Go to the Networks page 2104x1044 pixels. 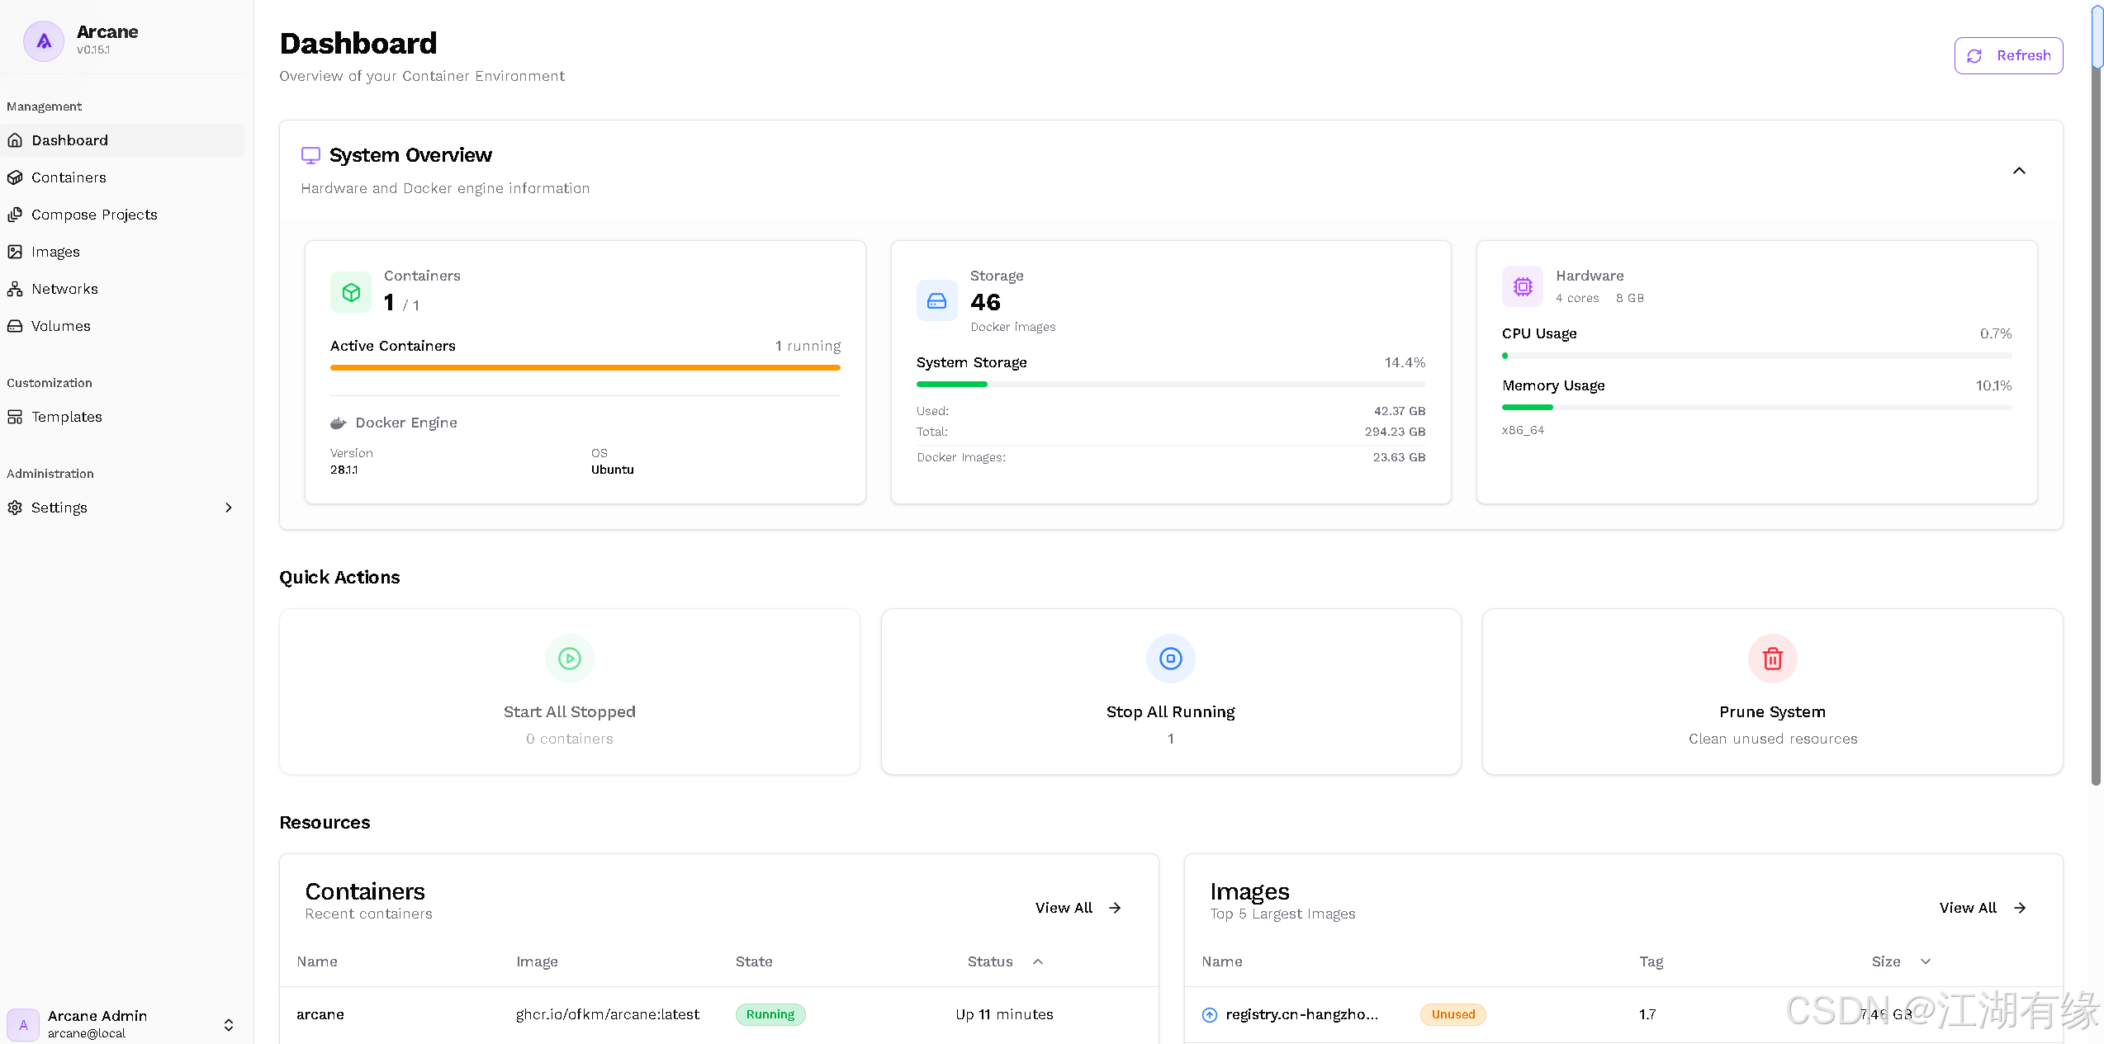pyautogui.click(x=64, y=289)
